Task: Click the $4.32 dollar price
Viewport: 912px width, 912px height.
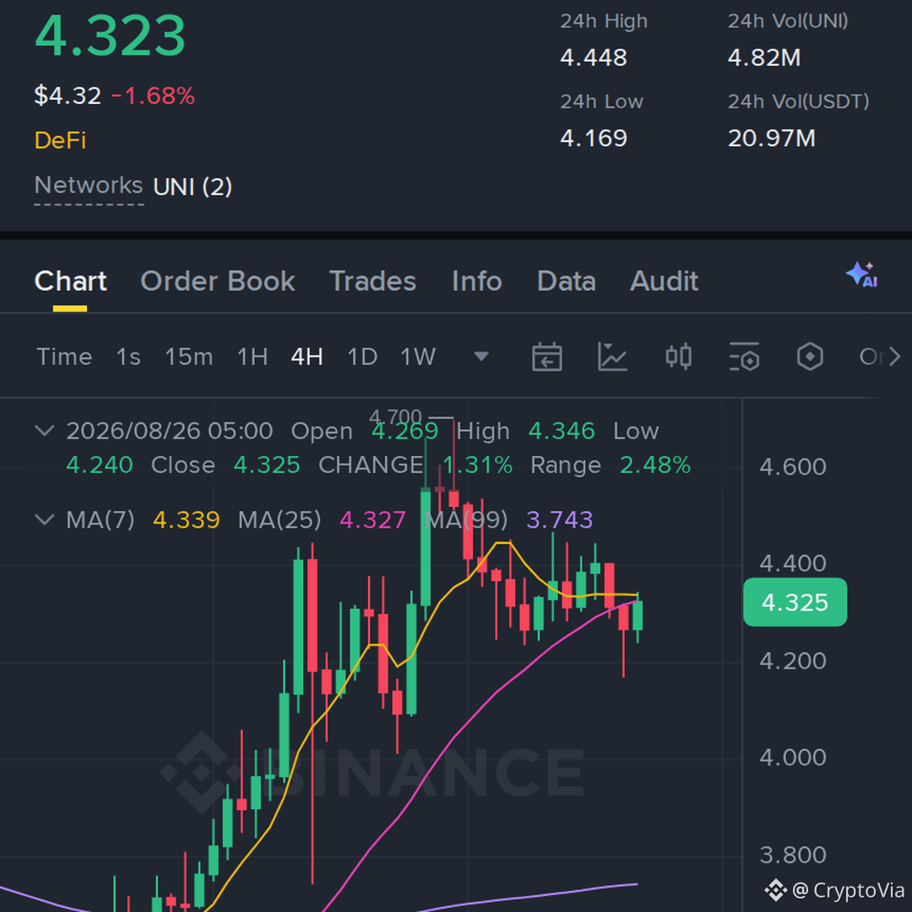Action: coord(68,95)
